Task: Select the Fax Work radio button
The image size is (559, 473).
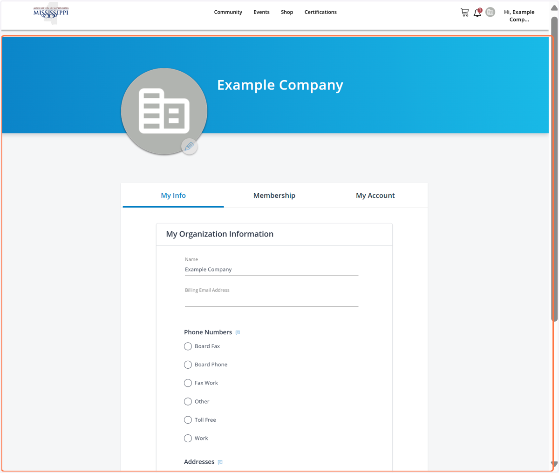Action: pos(188,383)
